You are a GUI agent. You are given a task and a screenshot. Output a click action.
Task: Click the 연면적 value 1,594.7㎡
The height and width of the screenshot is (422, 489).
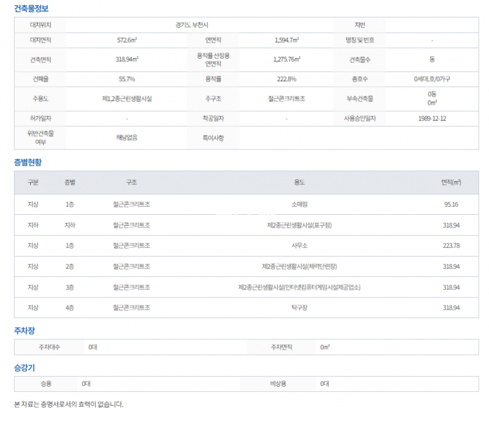click(286, 40)
